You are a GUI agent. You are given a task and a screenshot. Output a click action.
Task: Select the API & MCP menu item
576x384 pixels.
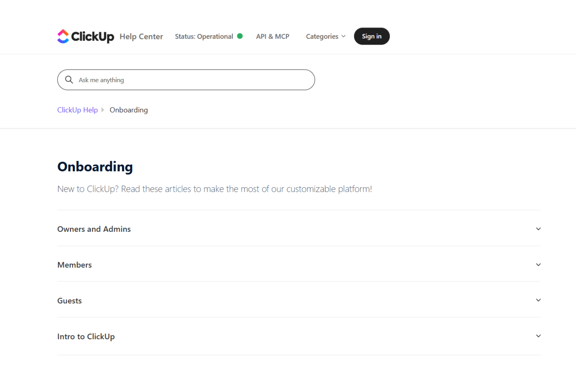272,36
